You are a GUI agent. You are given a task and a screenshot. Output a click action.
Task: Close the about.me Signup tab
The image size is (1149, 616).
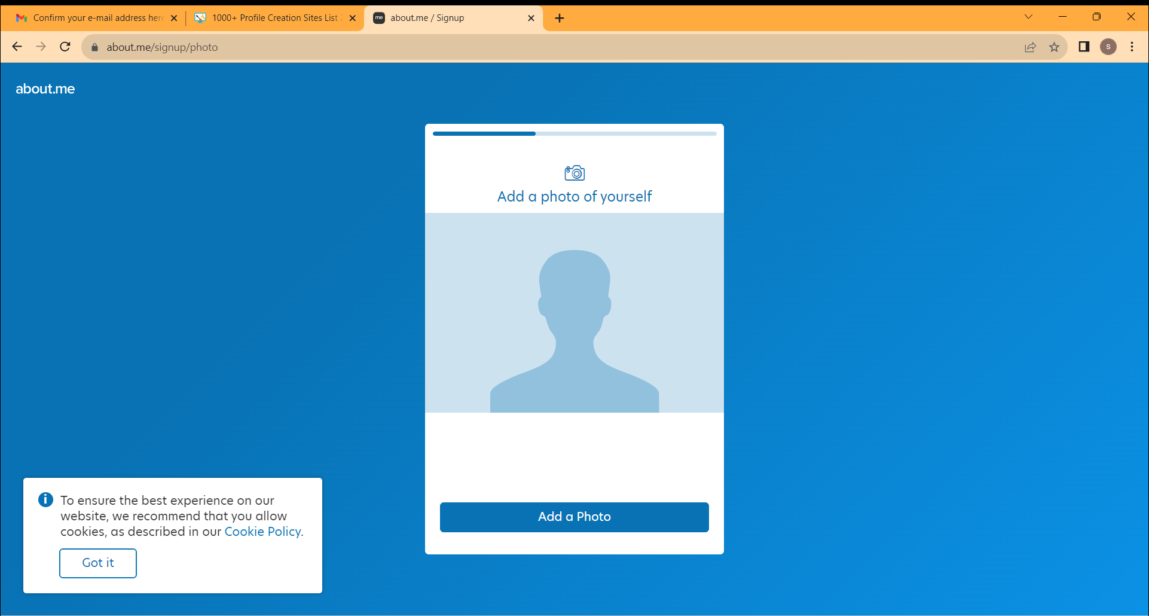click(x=531, y=18)
